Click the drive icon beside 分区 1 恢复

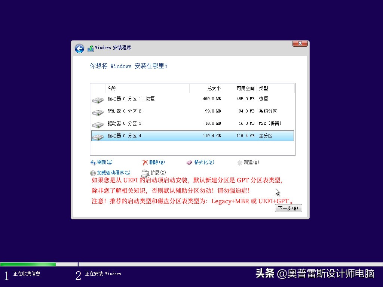(98, 100)
